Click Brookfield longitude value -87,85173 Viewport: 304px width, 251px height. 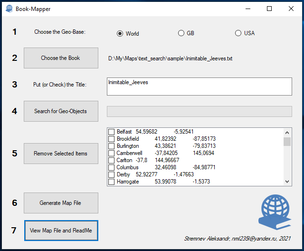click(x=204, y=139)
